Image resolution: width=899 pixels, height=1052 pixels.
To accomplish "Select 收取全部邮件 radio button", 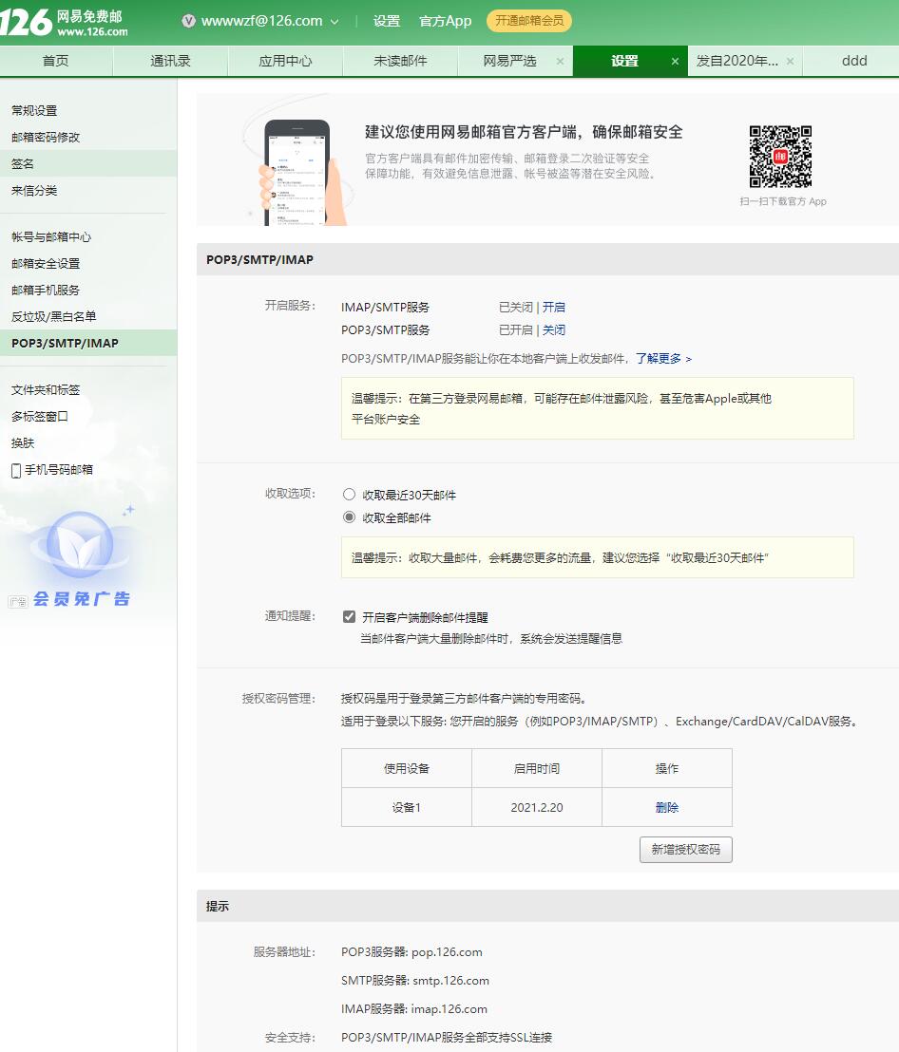I will coord(349,517).
